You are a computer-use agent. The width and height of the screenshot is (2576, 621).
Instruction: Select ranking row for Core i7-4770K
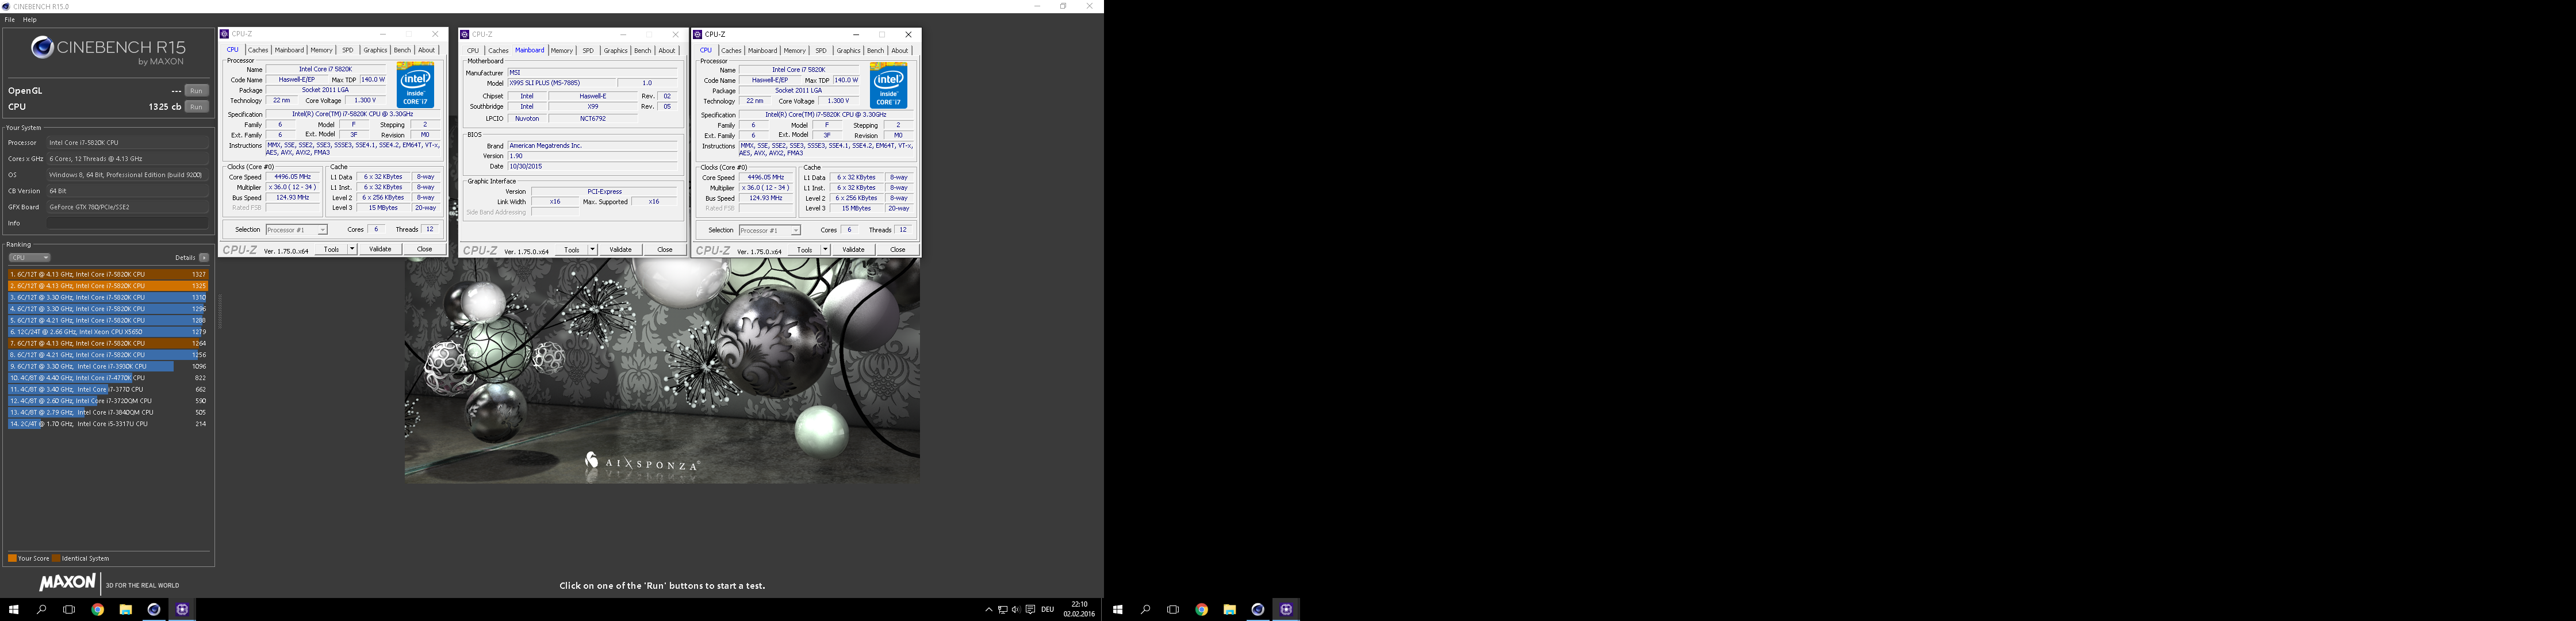click(108, 378)
